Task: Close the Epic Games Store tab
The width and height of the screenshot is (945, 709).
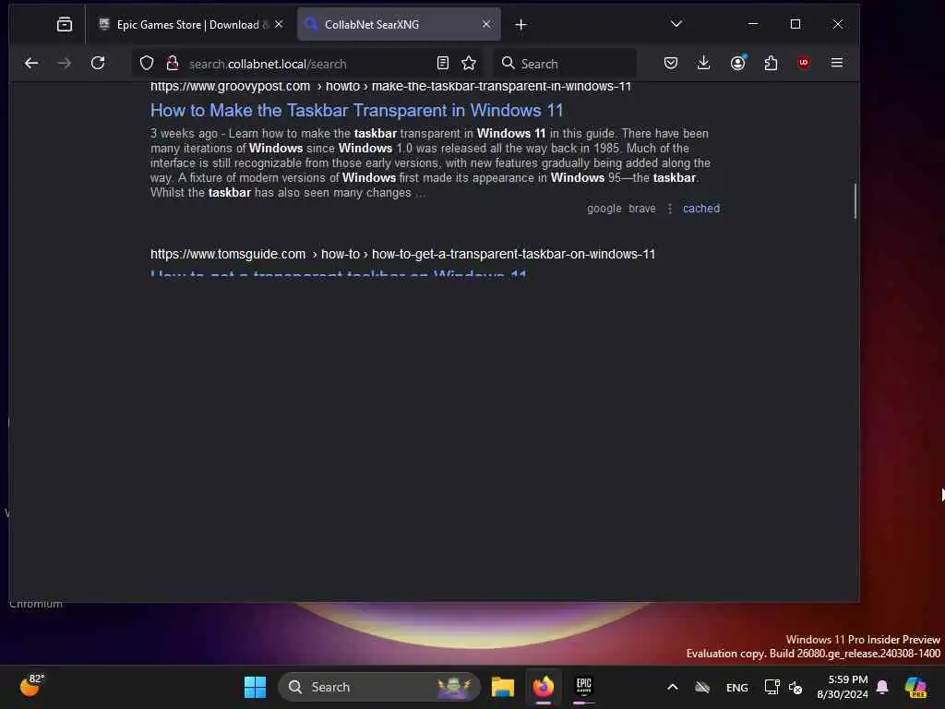Action: (x=279, y=24)
